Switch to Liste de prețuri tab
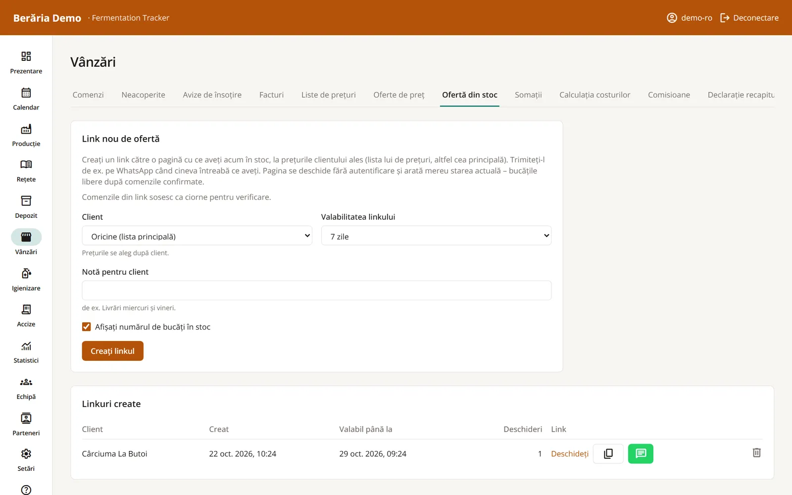The image size is (792, 495). [329, 95]
